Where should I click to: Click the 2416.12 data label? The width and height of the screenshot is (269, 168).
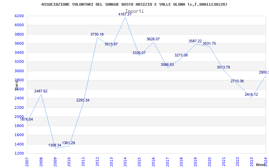[x=251, y=94]
